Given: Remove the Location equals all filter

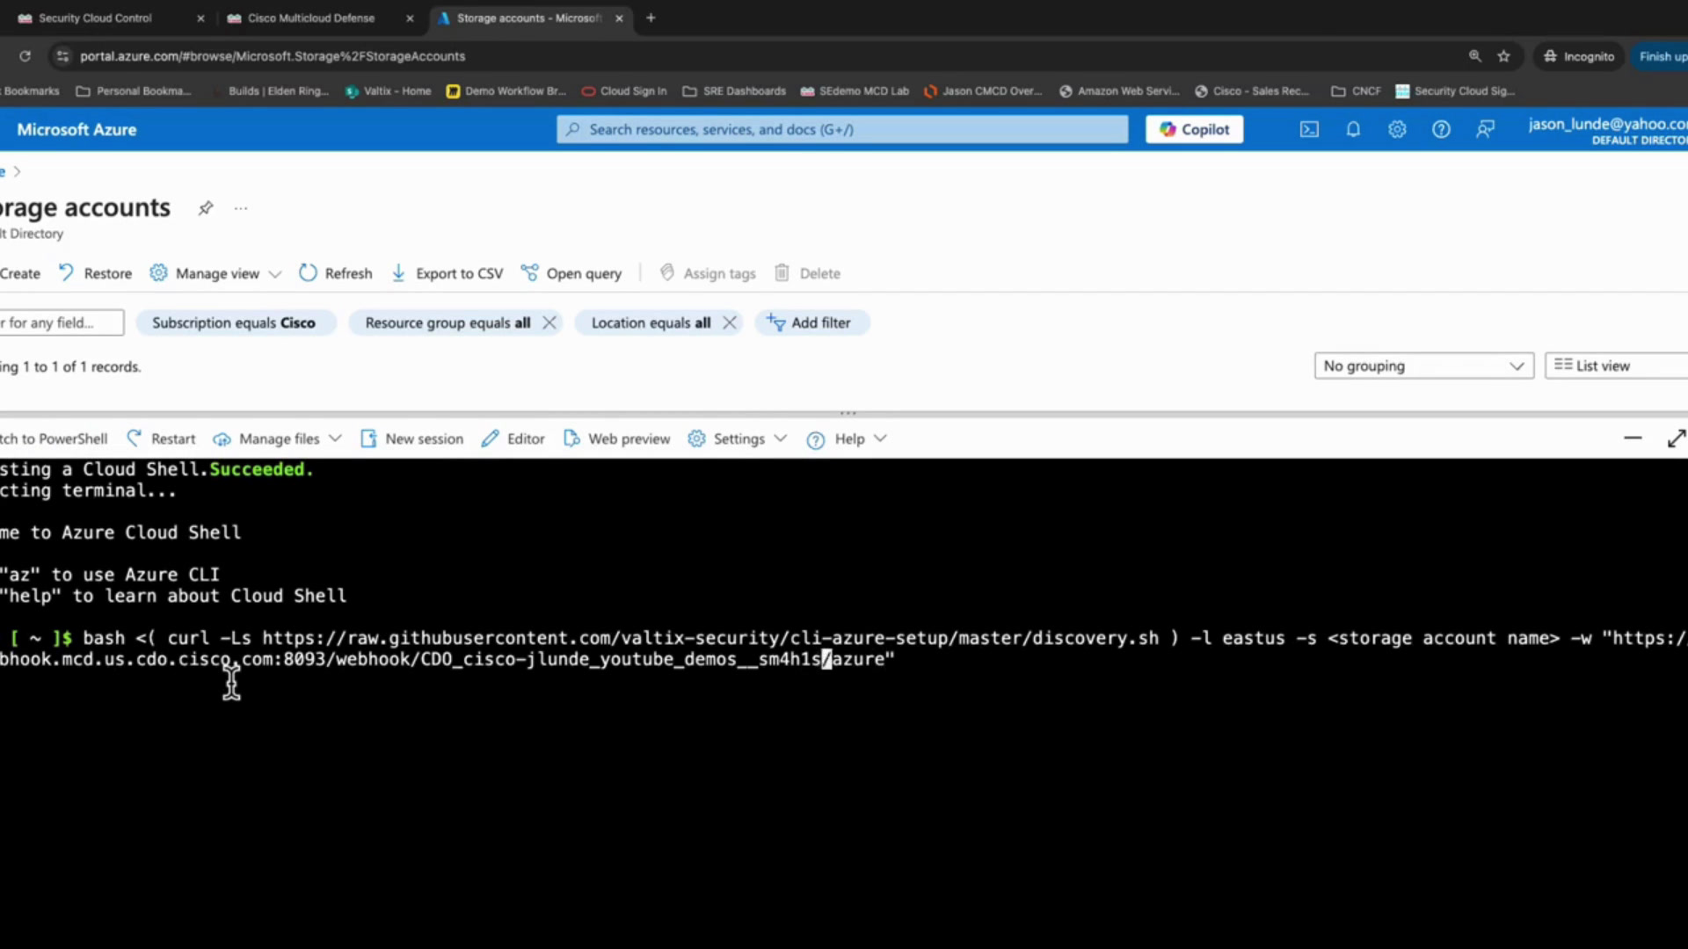Looking at the screenshot, I should pyautogui.click(x=730, y=322).
